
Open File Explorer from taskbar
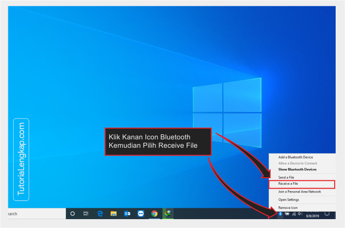(114, 214)
